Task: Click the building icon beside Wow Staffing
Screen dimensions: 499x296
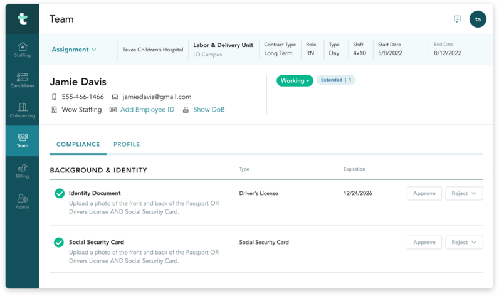Action: 54,110
